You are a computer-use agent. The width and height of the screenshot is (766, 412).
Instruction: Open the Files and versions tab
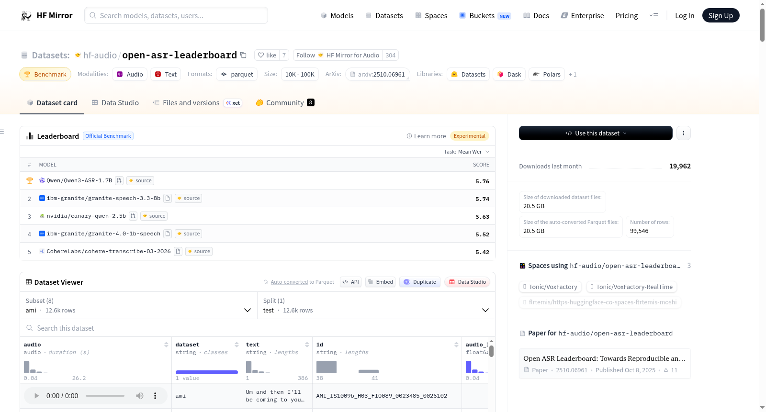[197, 103]
